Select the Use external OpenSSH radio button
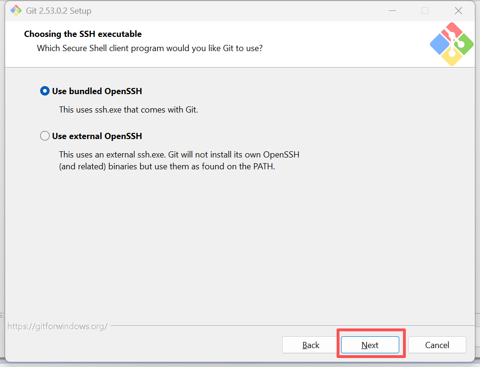The height and width of the screenshot is (367, 480). 45,136
